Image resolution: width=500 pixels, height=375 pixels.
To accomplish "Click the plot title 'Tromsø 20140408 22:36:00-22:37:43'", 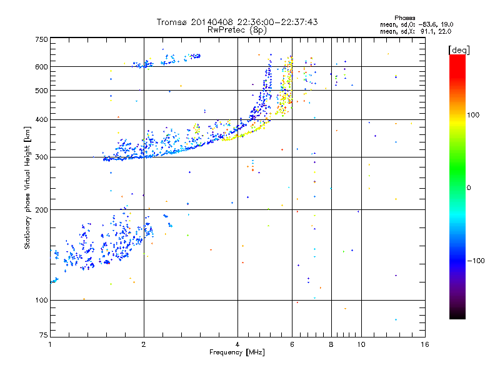I will (x=237, y=22).
